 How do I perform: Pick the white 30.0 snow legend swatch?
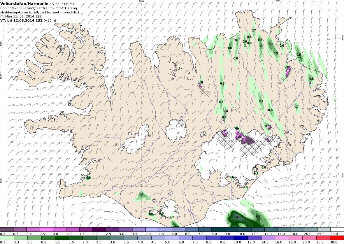pyautogui.click(x=337, y=229)
